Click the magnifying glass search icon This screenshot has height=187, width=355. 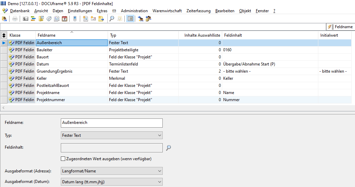pos(112,19)
